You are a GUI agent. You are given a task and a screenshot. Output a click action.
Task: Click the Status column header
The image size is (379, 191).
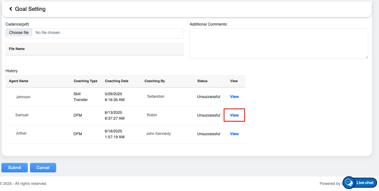(x=202, y=81)
